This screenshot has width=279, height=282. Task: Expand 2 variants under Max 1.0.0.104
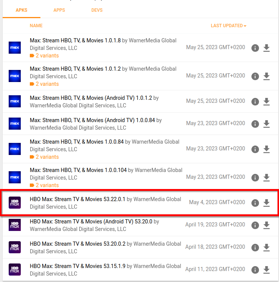[45, 185]
